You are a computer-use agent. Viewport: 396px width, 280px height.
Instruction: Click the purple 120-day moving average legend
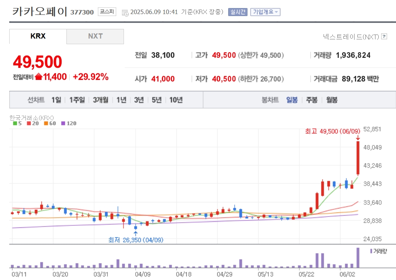click(69, 123)
